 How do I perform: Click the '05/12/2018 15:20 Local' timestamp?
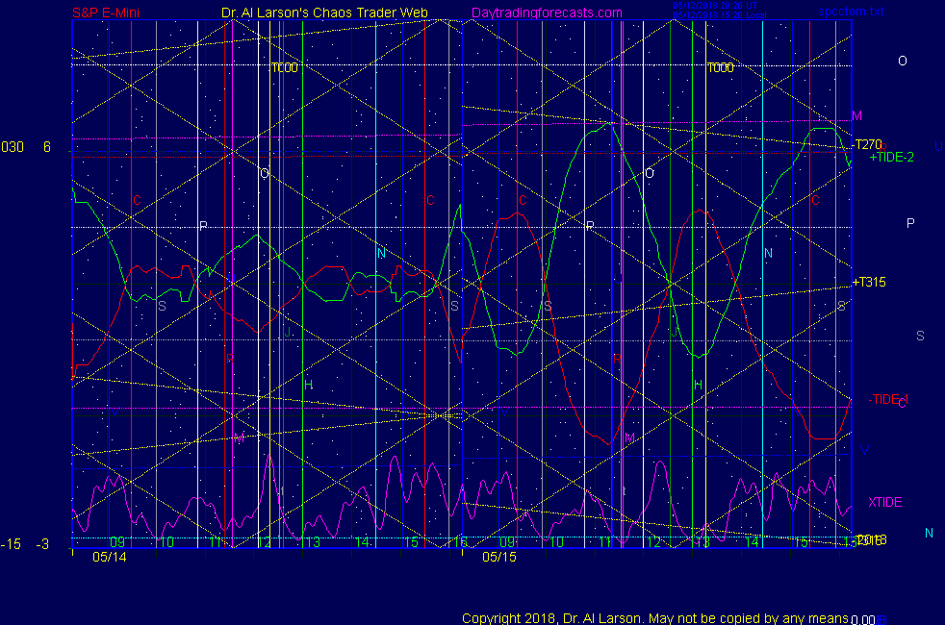[x=720, y=15]
